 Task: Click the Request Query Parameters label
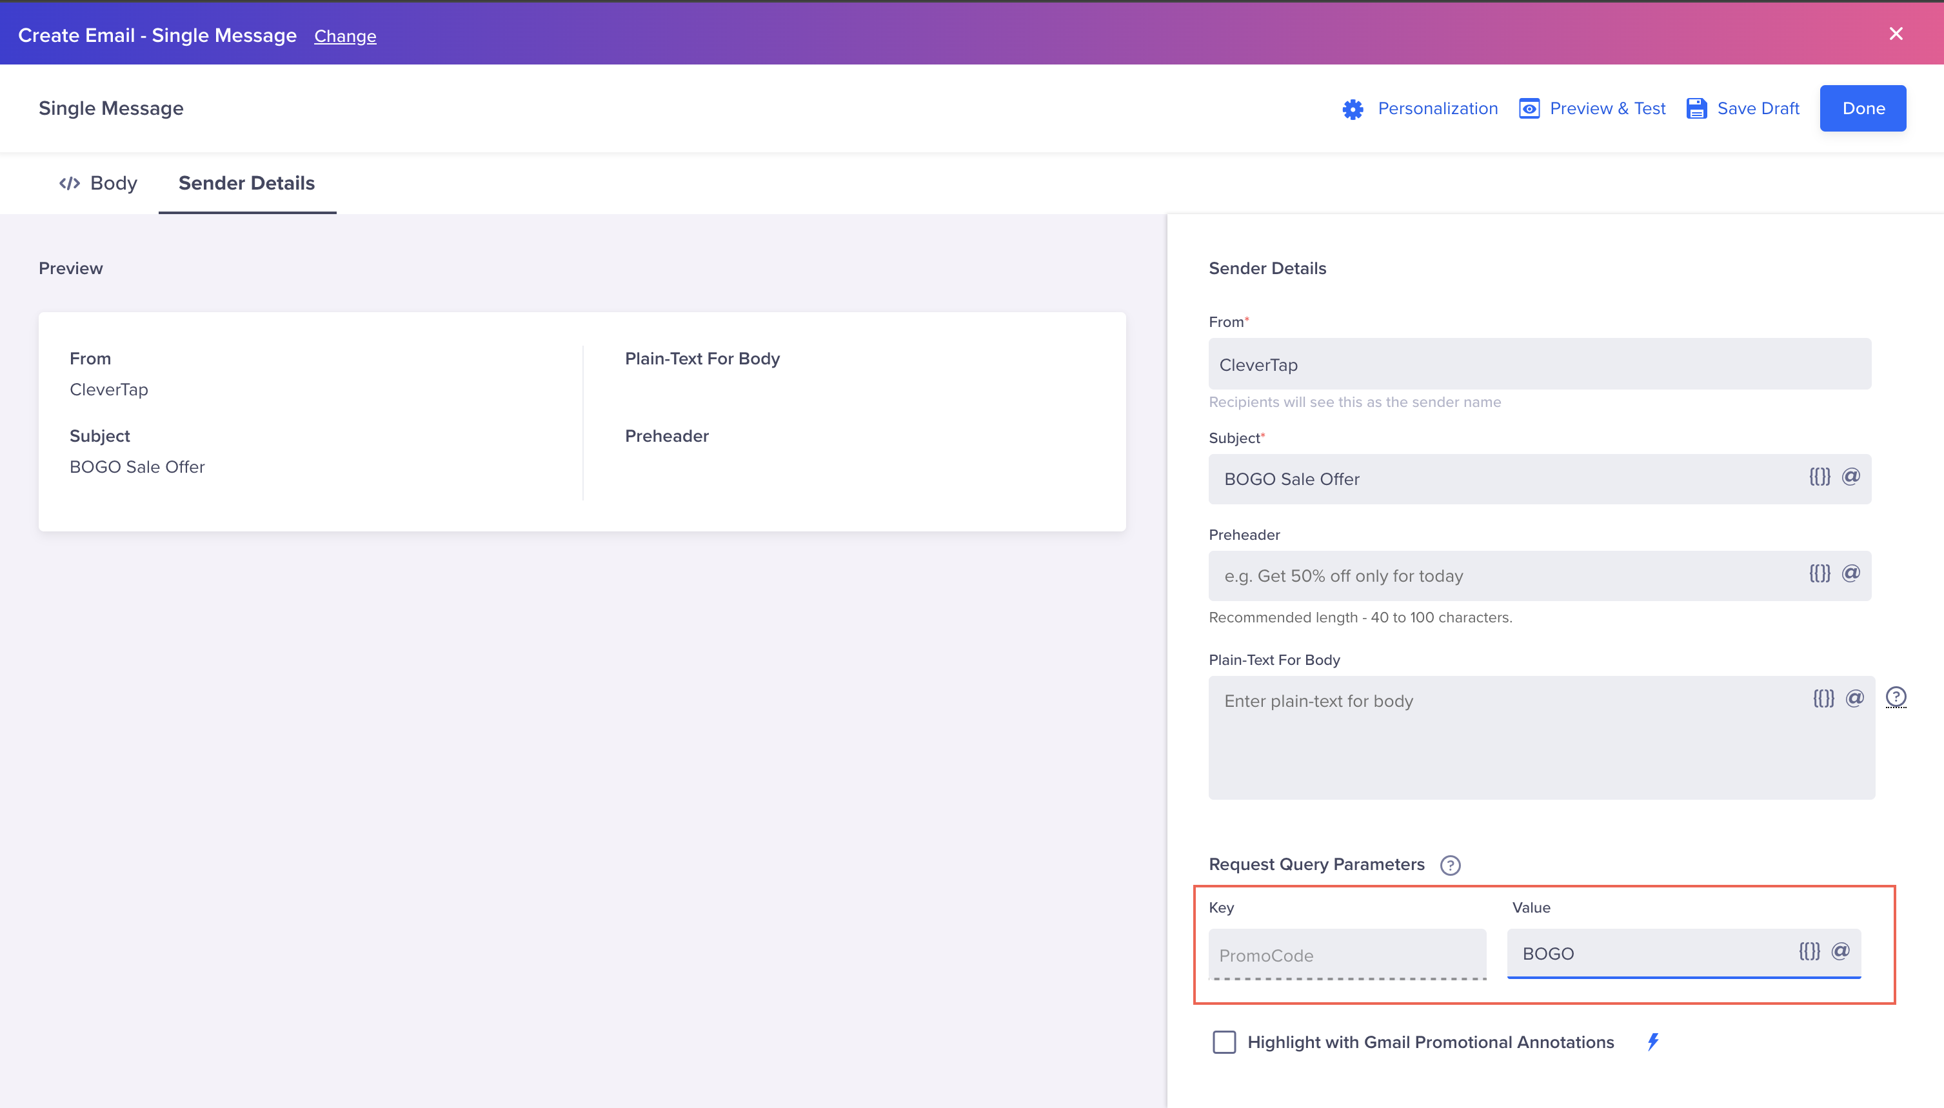click(x=1316, y=864)
